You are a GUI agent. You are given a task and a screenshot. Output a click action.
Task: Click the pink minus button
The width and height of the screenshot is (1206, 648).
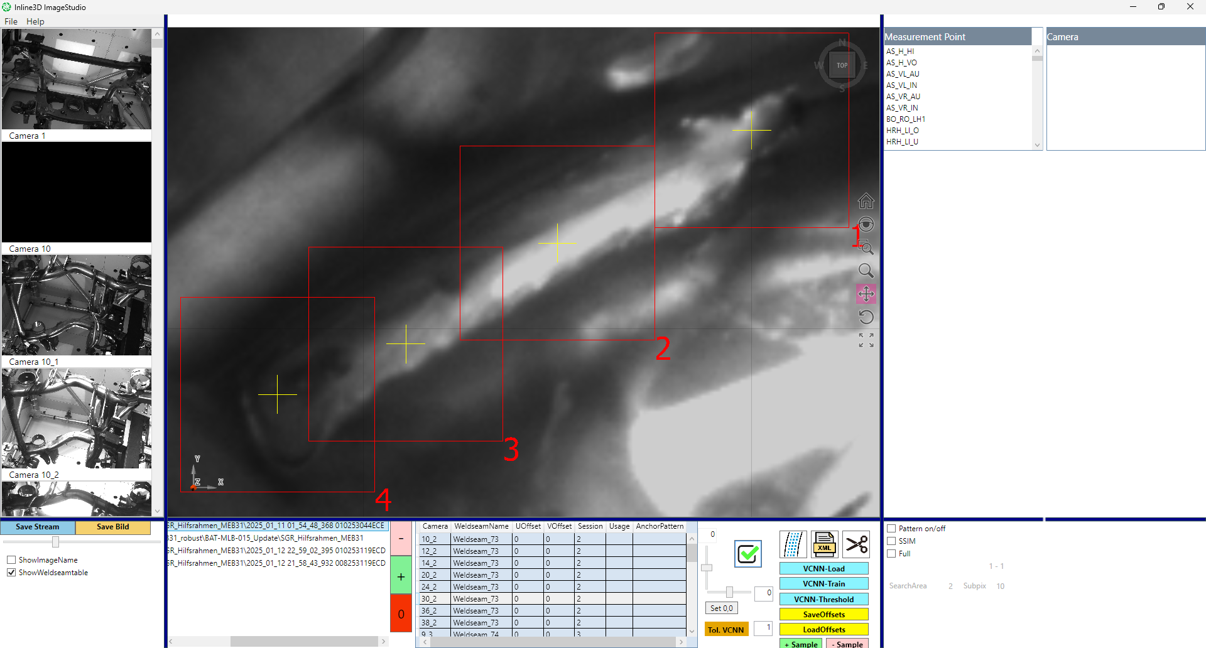(x=401, y=539)
